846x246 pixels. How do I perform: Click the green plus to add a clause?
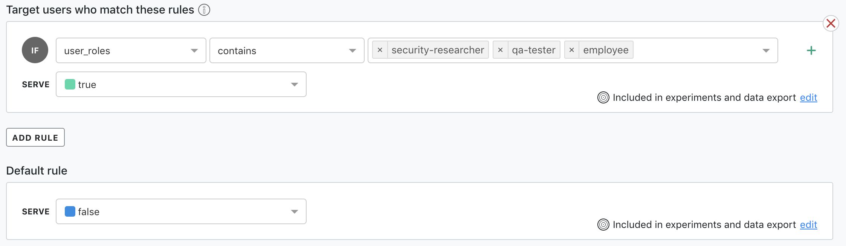(812, 50)
